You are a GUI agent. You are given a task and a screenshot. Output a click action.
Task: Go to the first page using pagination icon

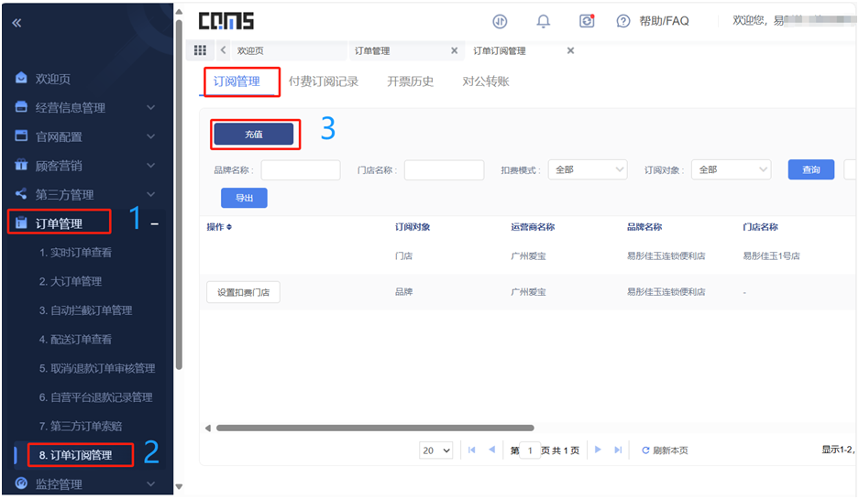coord(472,450)
